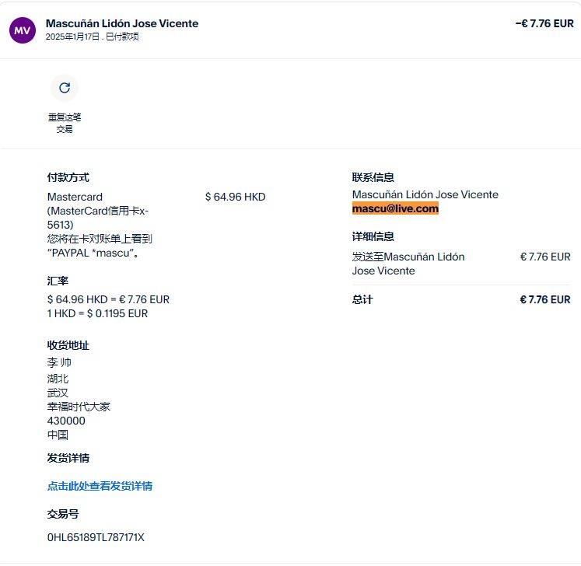Click the 交易号 transaction number heading

[x=62, y=514]
